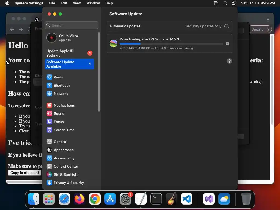
Task: Click System Settings icon in the Dock
Action: point(125,199)
